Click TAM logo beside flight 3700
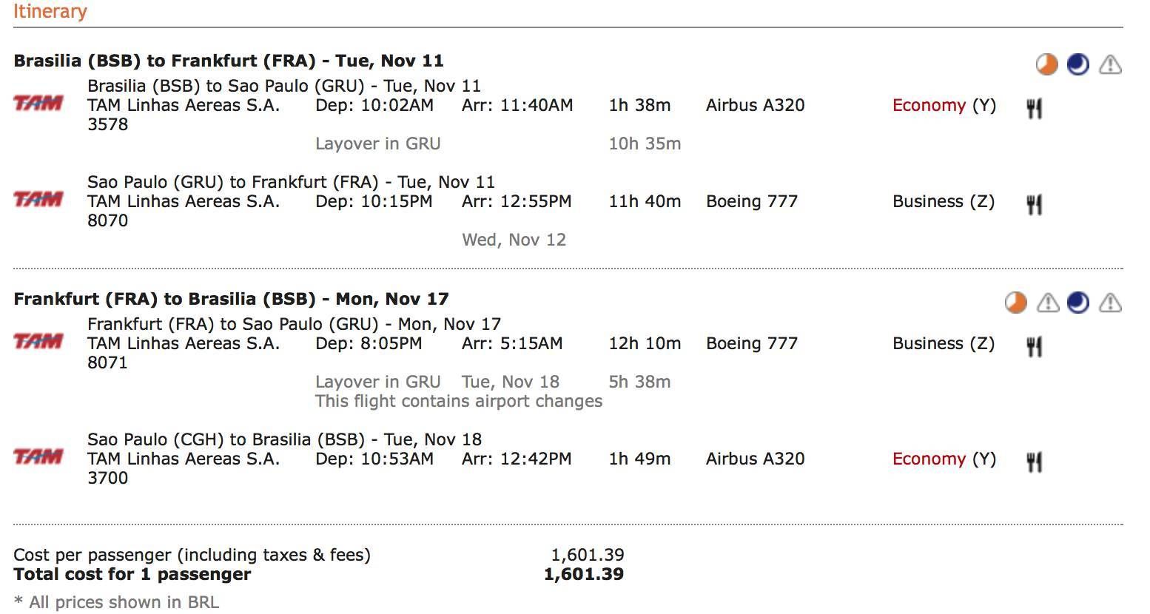Screen dimensions: 1150x614 38,456
